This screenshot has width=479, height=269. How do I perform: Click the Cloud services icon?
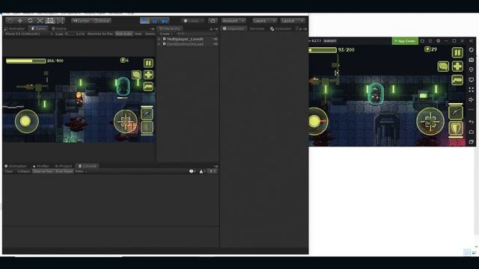[x=213, y=21]
